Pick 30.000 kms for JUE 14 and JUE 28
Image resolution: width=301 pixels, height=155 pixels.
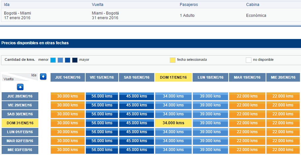pos(68,96)
